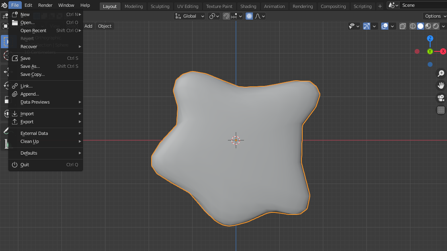
Task: Switch to the UV Editing workspace tab
Action: click(x=188, y=6)
